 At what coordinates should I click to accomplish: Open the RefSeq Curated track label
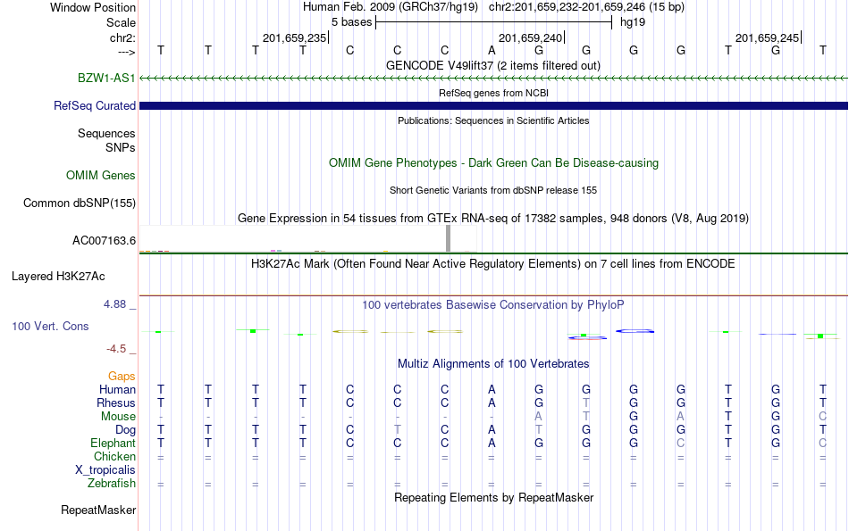(95, 105)
